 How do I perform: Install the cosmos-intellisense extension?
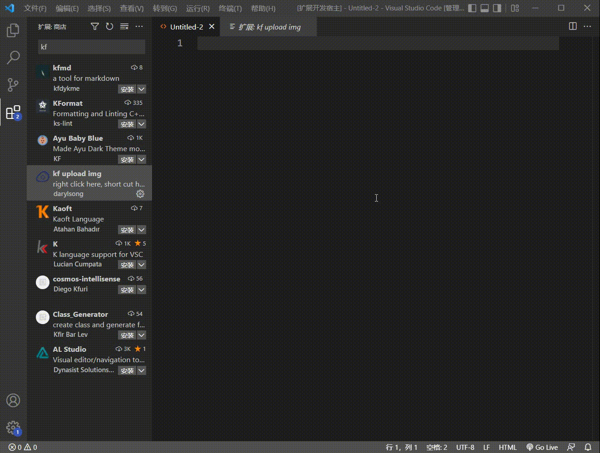point(127,290)
